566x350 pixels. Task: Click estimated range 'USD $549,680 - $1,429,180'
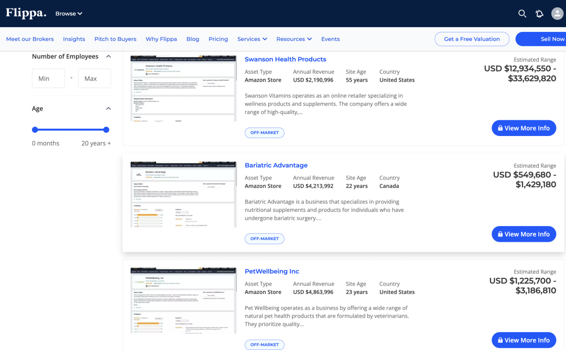[525, 179]
